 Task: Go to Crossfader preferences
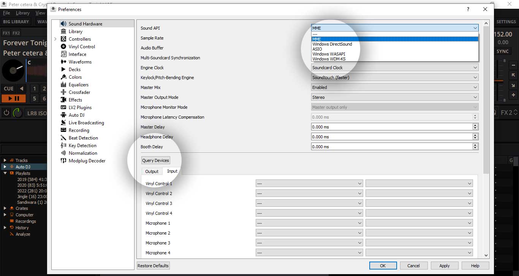[79, 92]
